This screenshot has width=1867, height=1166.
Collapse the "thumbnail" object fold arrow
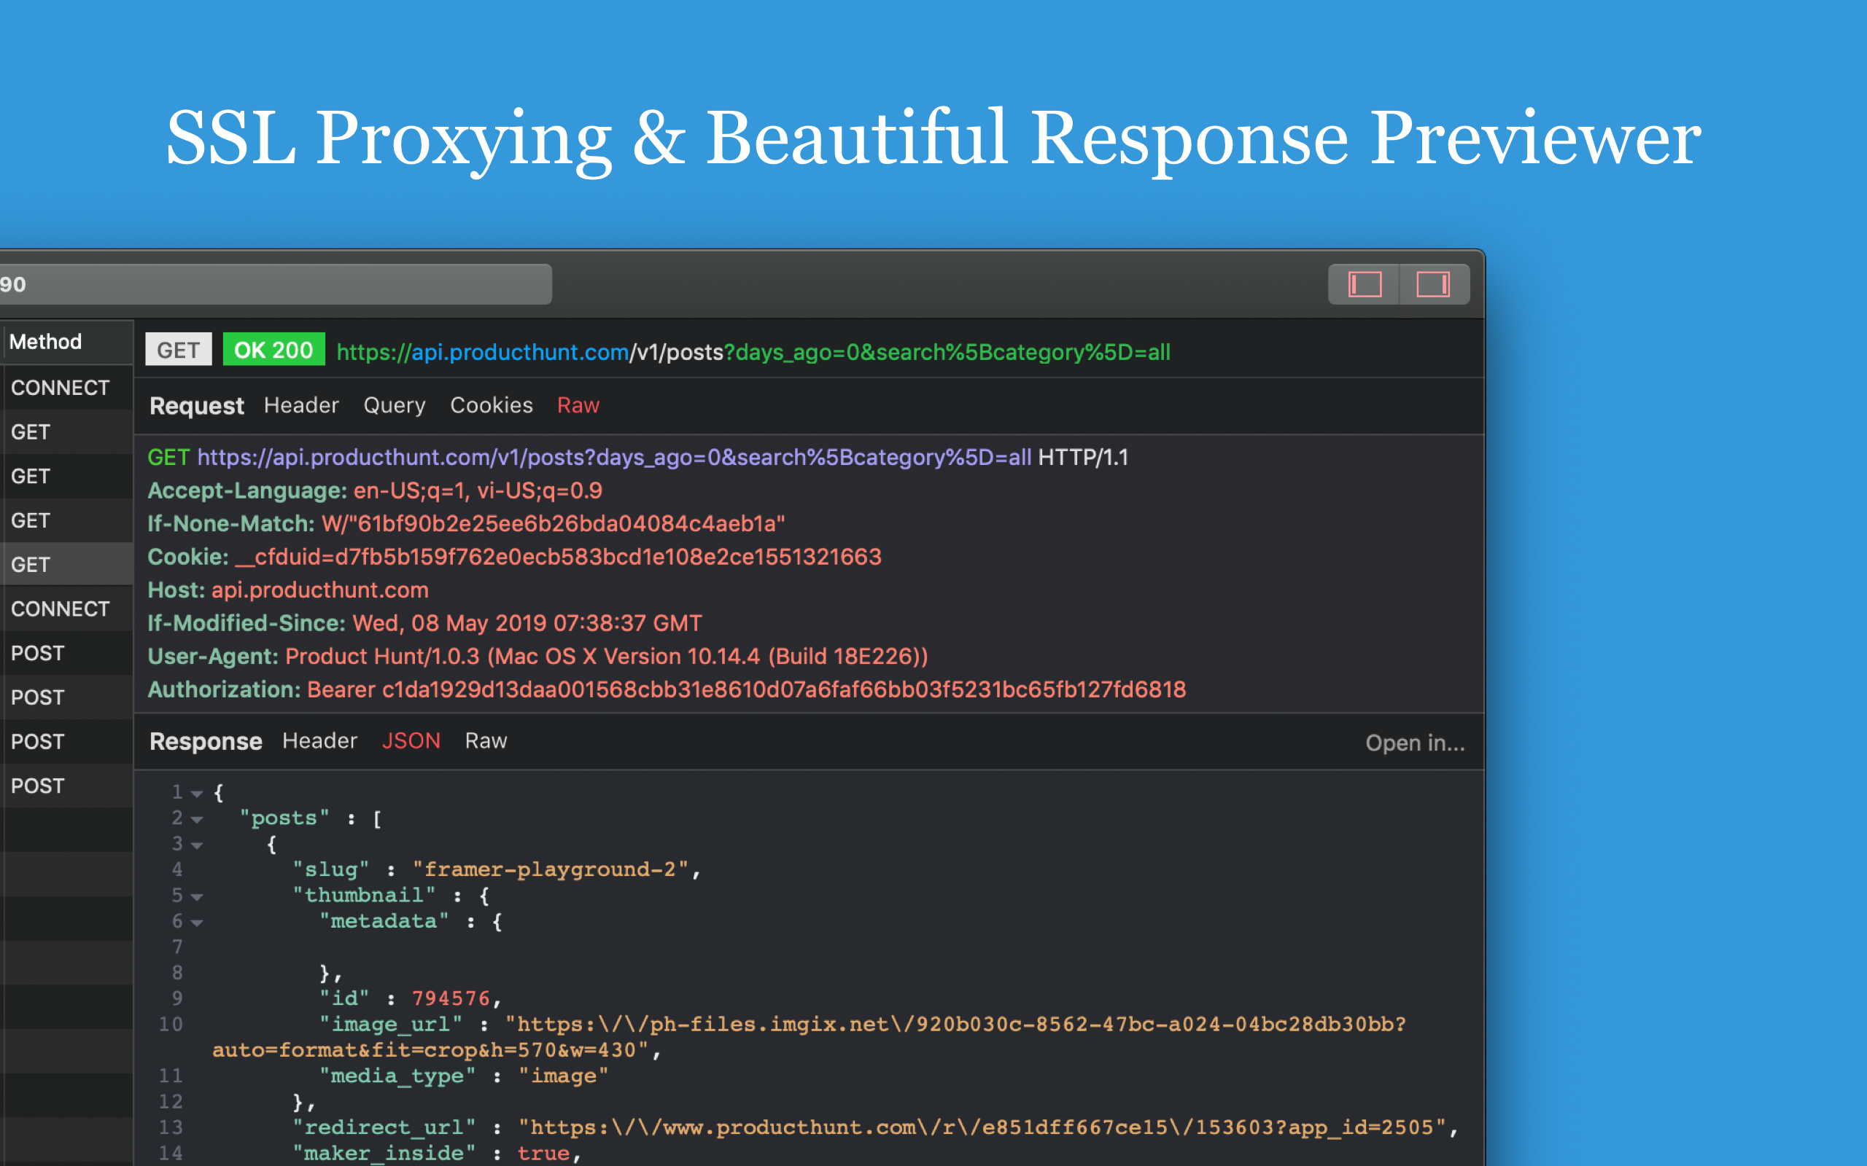point(198,897)
